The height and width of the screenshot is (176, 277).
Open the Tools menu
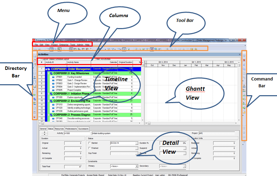tap(73, 45)
